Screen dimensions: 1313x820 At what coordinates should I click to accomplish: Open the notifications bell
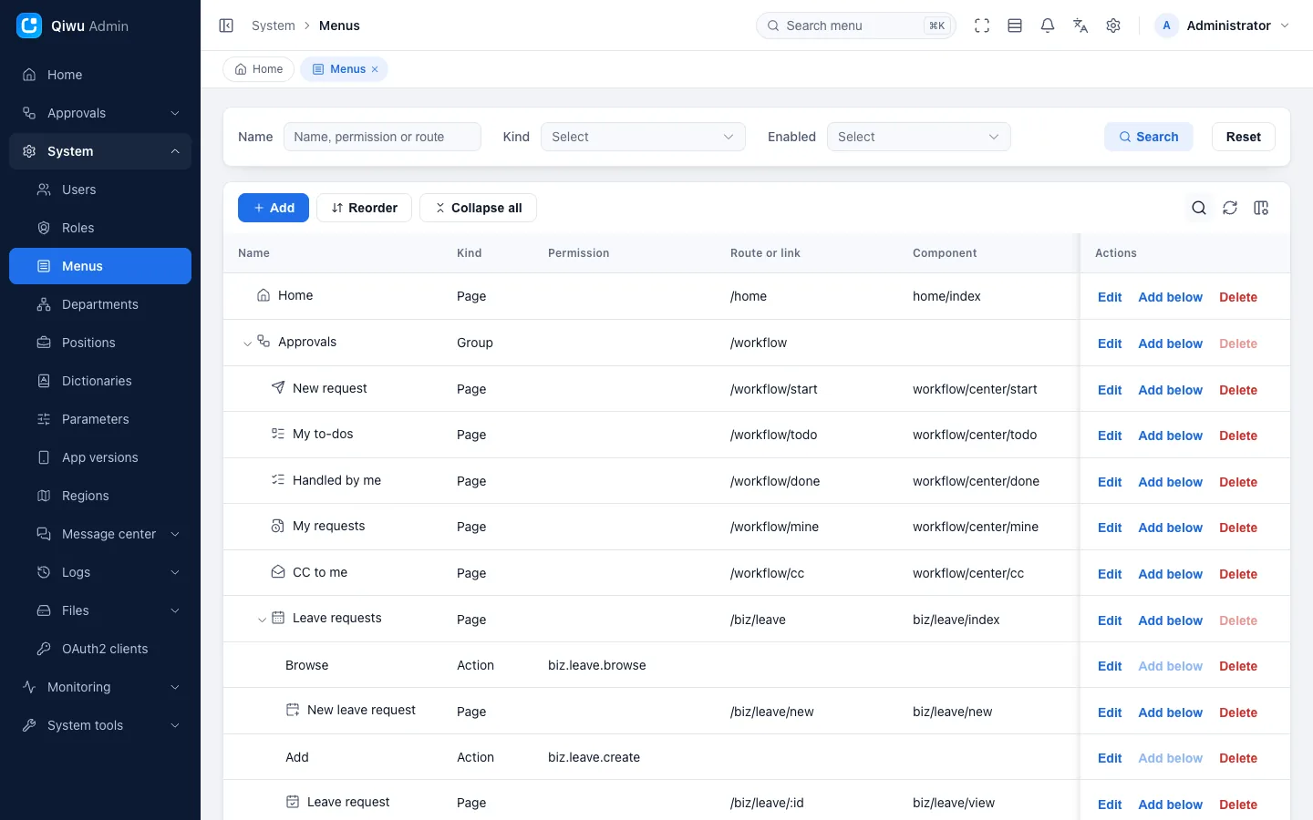[1048, 26]
